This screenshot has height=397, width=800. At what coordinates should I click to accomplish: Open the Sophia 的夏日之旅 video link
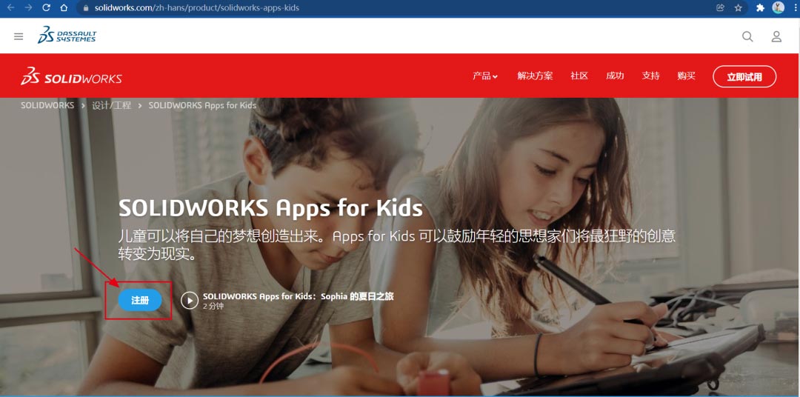[298, 296]
